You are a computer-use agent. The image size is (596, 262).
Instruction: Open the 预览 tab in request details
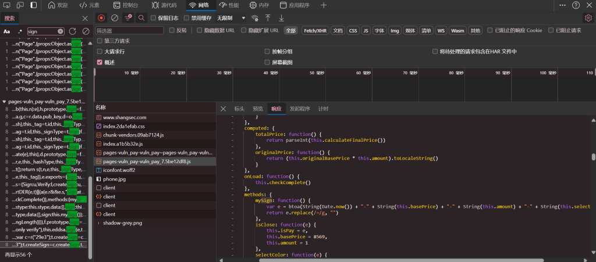(x=257, y=109)
